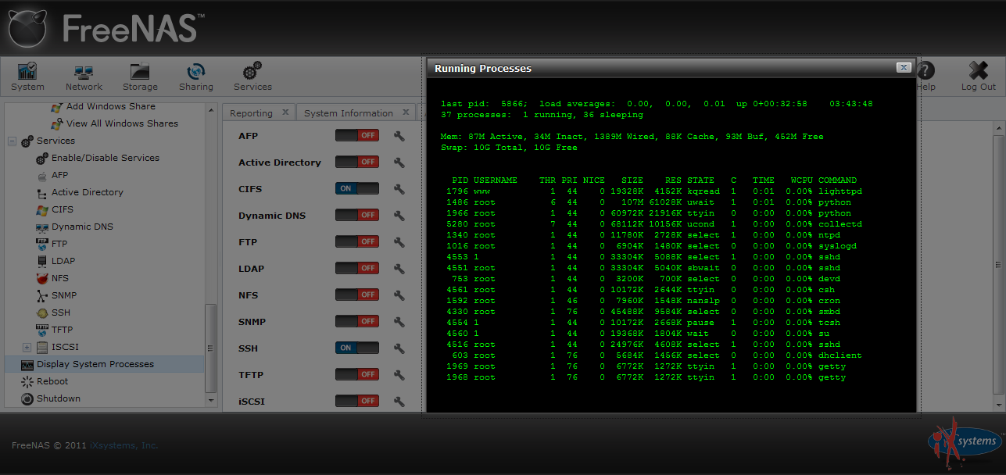The height and width of the screenshot is (475, 1006).
Task: Toggle the SNMP service switch
Action: point(357,322)
